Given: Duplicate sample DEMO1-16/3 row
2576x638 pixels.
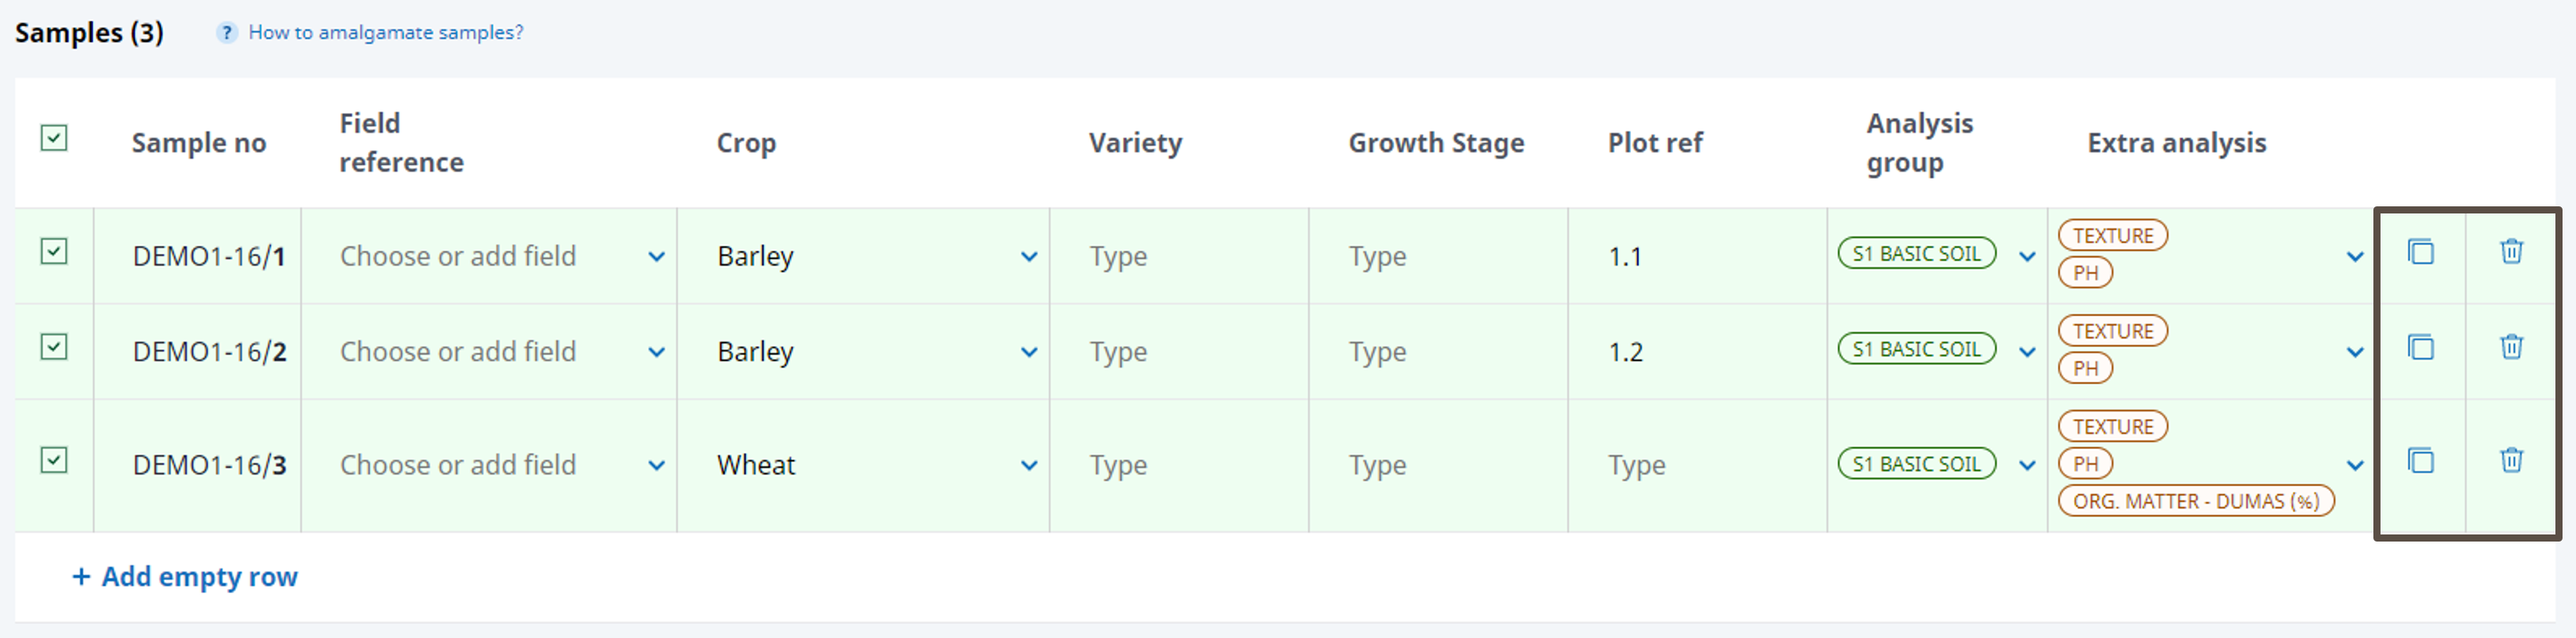Looking at the screenshot, I should 2420,461.
